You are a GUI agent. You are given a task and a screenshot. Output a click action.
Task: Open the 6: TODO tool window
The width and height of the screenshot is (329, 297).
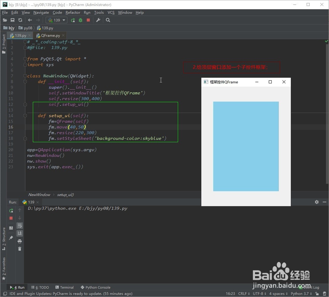click(40, 287)
